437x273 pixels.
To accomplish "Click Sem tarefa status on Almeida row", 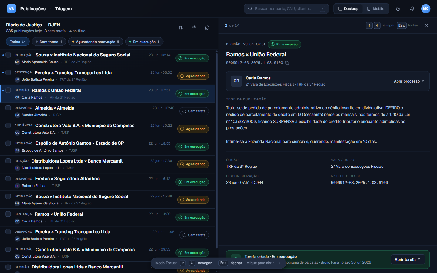I will tap(194, 111).
